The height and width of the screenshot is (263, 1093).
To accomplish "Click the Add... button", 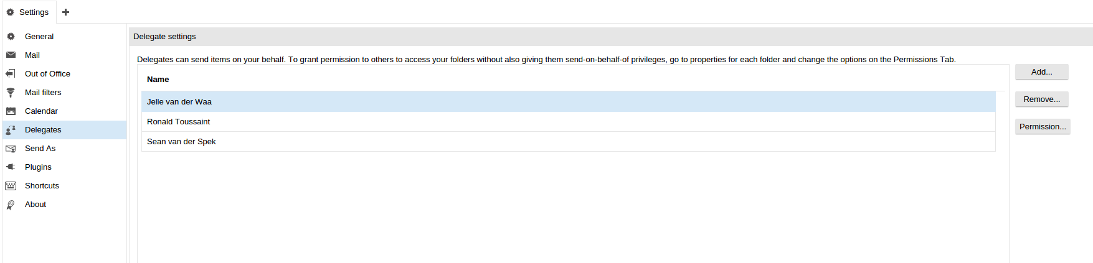I will pyautogui.click(x=1042, y=72).
